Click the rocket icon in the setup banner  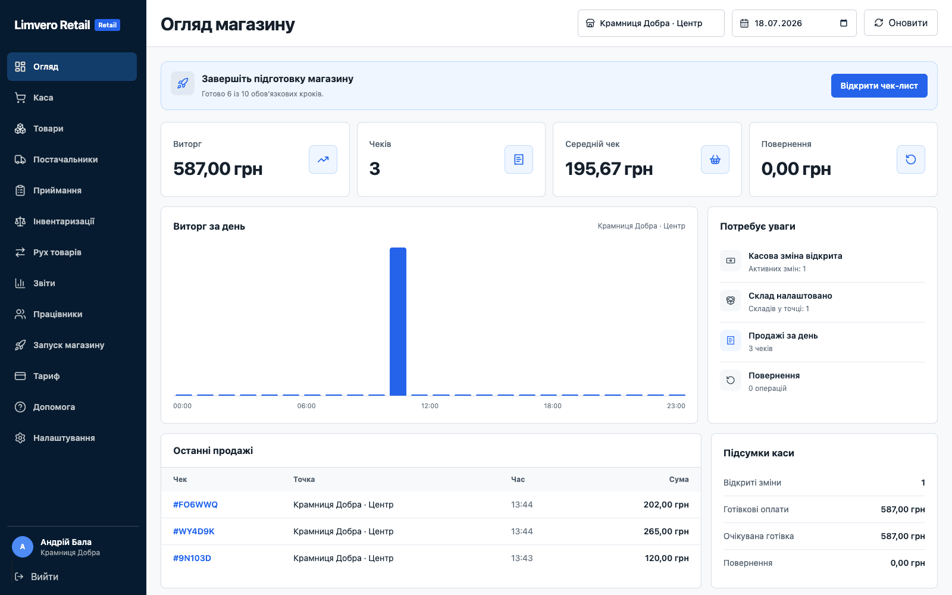[x=183, y=83]
